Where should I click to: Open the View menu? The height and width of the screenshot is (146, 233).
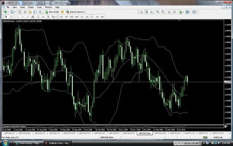pyautogui.click(x=15, y=7)
